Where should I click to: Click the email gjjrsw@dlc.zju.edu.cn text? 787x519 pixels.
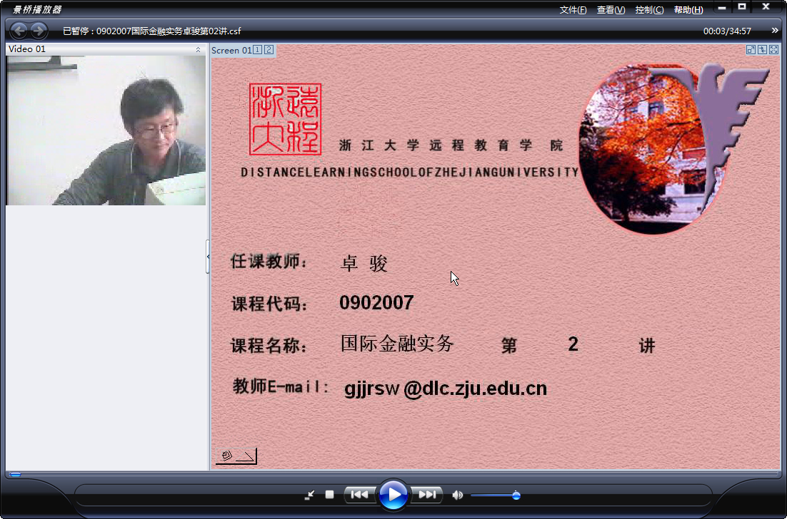[x=445, y=389]
